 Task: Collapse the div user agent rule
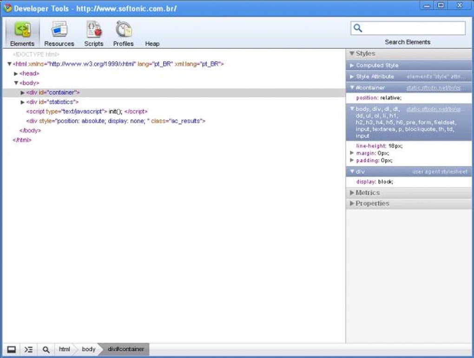pyautogui.click(x=352, y=171)
